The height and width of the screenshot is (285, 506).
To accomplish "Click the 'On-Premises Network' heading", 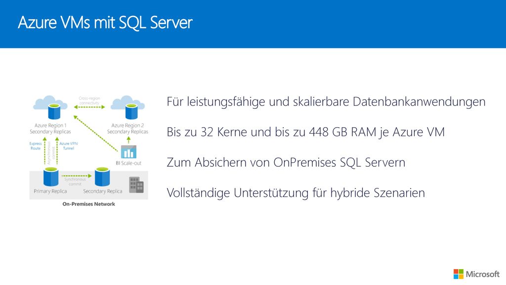I will [89, 204].
